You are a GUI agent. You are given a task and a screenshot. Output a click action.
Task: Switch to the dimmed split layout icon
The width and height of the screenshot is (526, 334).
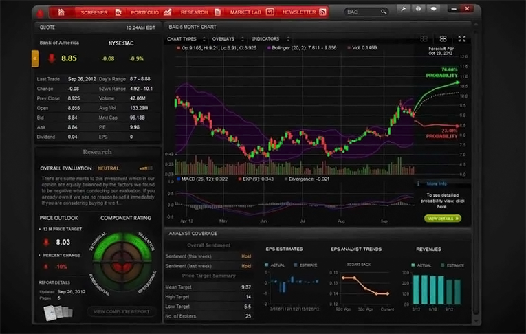click(x=424, y=39)
